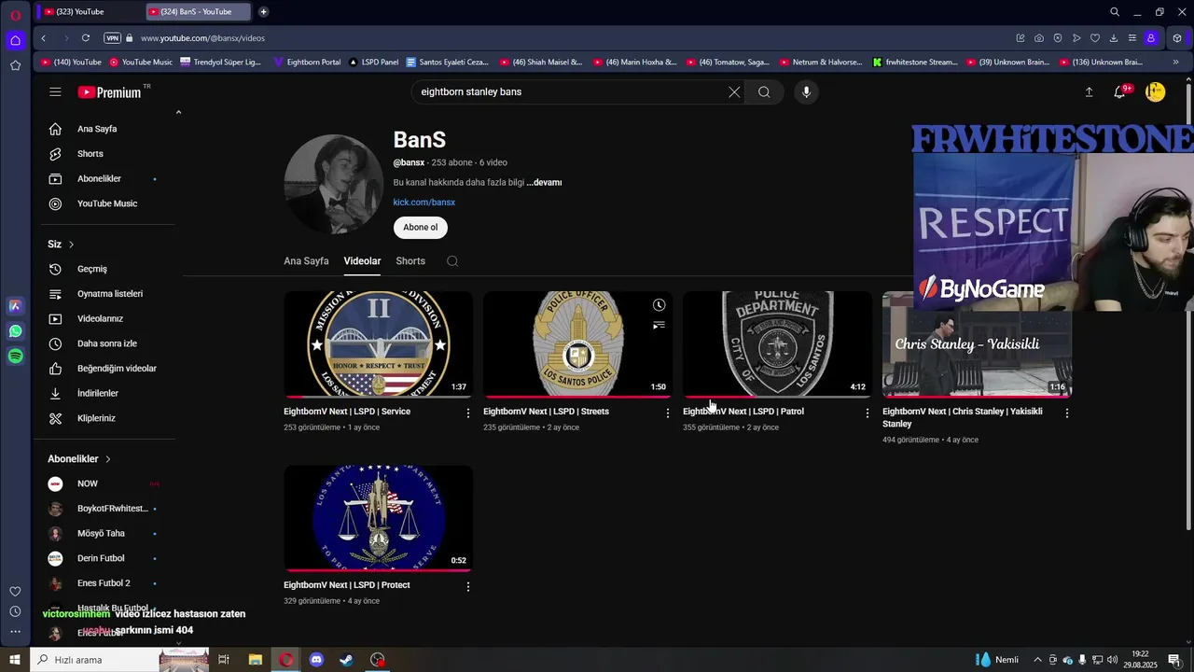Open more options for Patrol video
This screenshot has height=672, width=1194.
[868, 413]
